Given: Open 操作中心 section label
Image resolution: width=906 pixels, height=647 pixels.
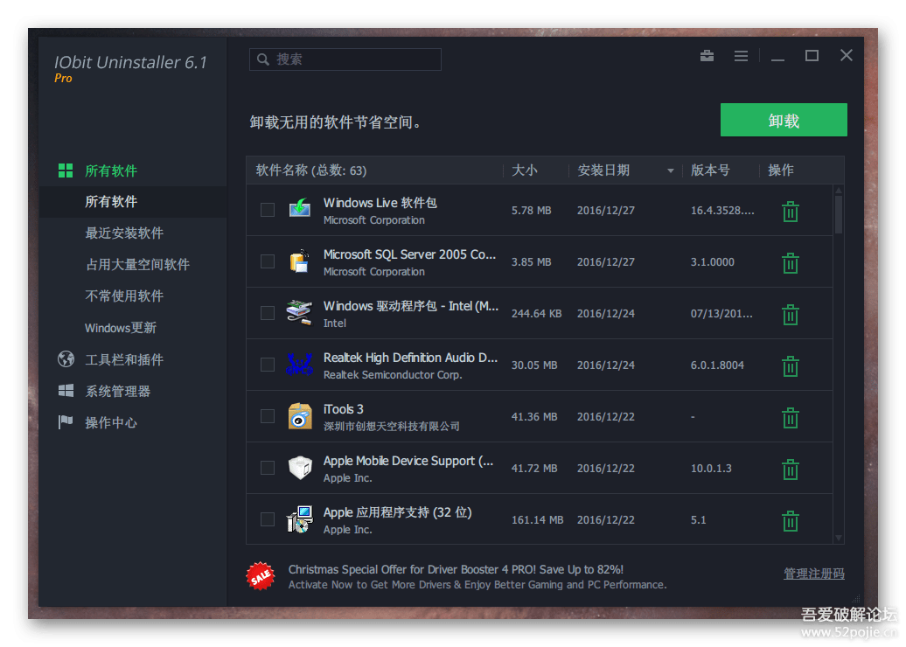Looking at the screenshot, I should [x=111, y=423].
